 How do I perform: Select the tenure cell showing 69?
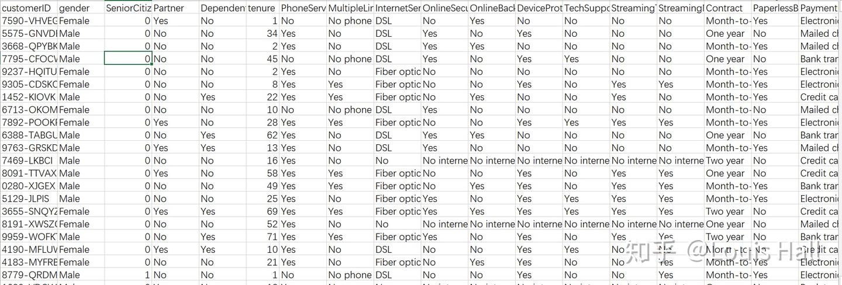262,211
